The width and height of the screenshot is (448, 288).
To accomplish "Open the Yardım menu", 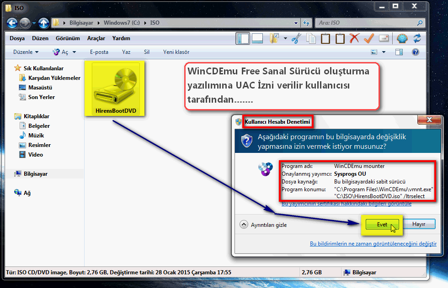I will click(121, 38).
